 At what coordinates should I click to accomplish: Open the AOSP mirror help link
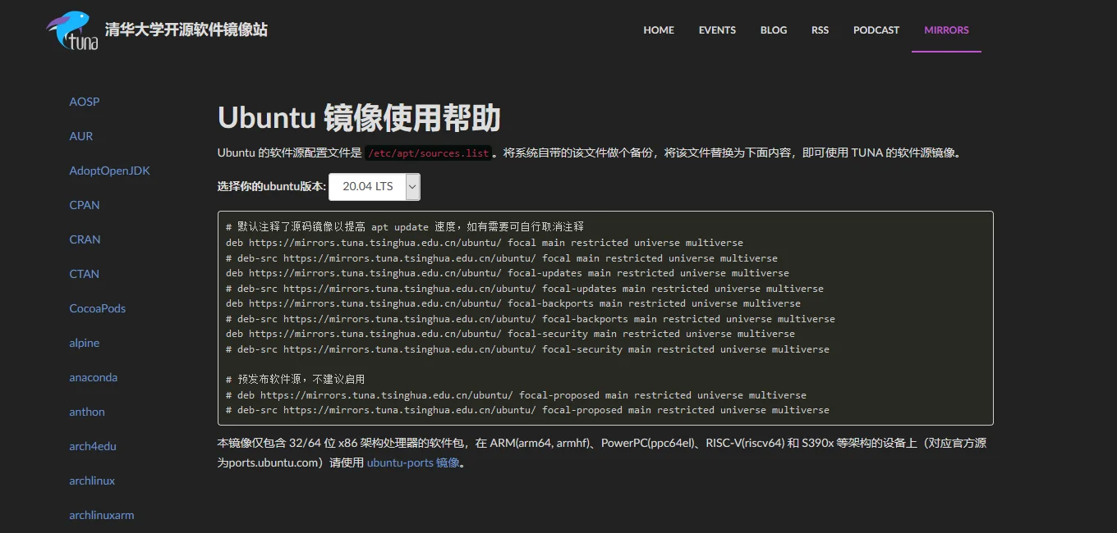(x=85, y=102)
